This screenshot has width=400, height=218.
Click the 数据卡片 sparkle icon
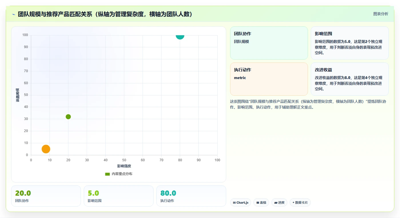click(293, 203)
